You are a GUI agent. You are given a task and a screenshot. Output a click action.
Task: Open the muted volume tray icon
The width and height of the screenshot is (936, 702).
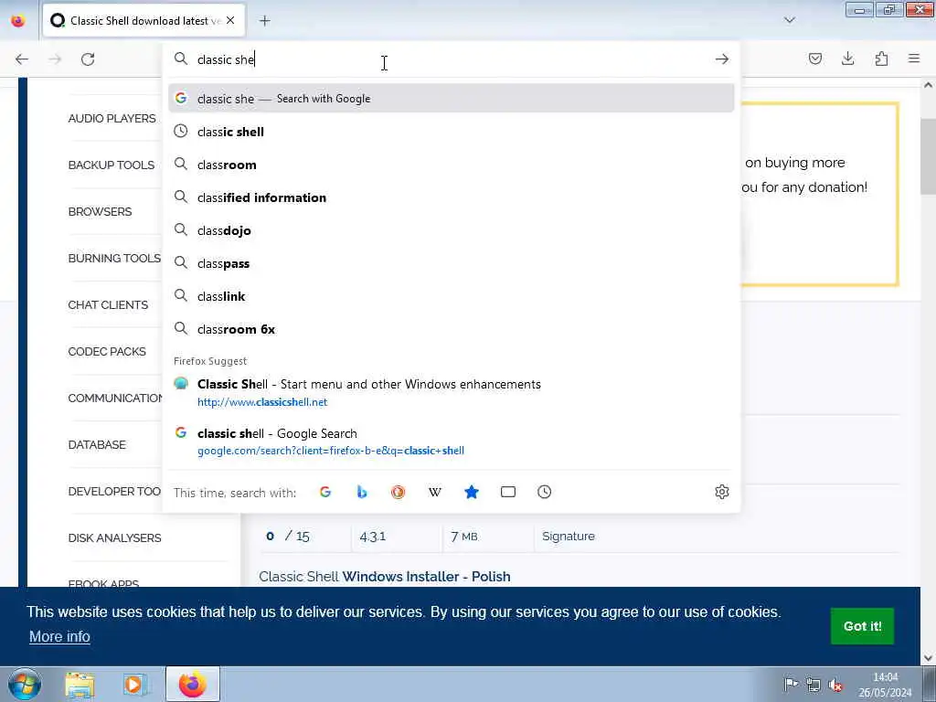click(x=835, y=685)
